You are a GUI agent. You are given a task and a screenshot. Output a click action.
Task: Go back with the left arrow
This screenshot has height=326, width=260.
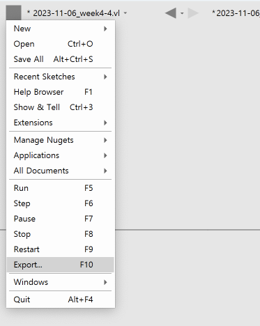171,13
